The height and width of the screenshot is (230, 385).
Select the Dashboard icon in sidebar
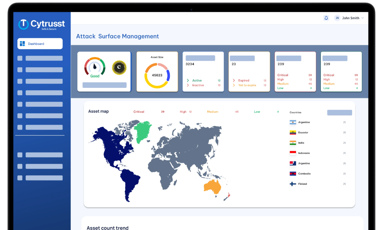click(23, 43)
